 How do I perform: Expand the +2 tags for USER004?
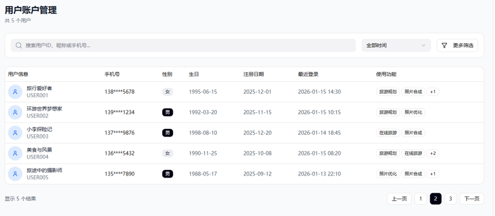coord(433,153)
